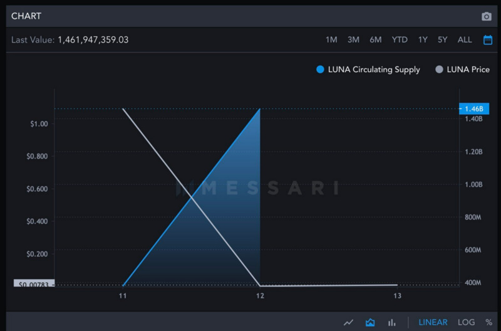
Task: Select the 1M time range
Action: point(331,39)
